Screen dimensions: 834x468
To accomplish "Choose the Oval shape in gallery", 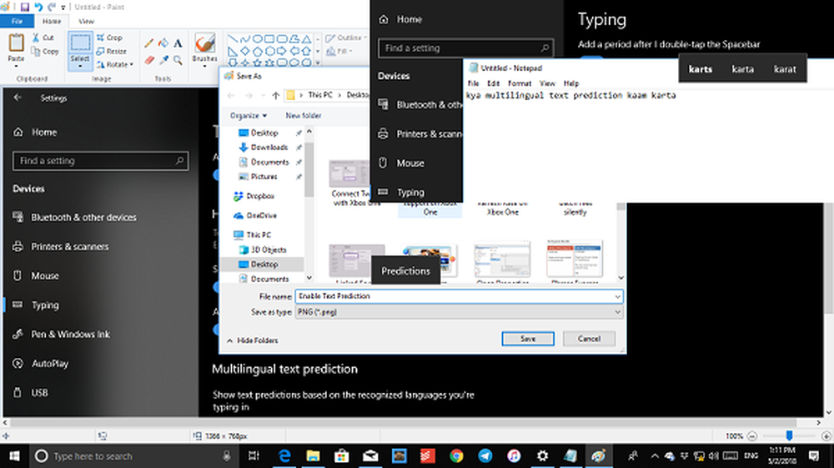I will [x=258, y=39].
